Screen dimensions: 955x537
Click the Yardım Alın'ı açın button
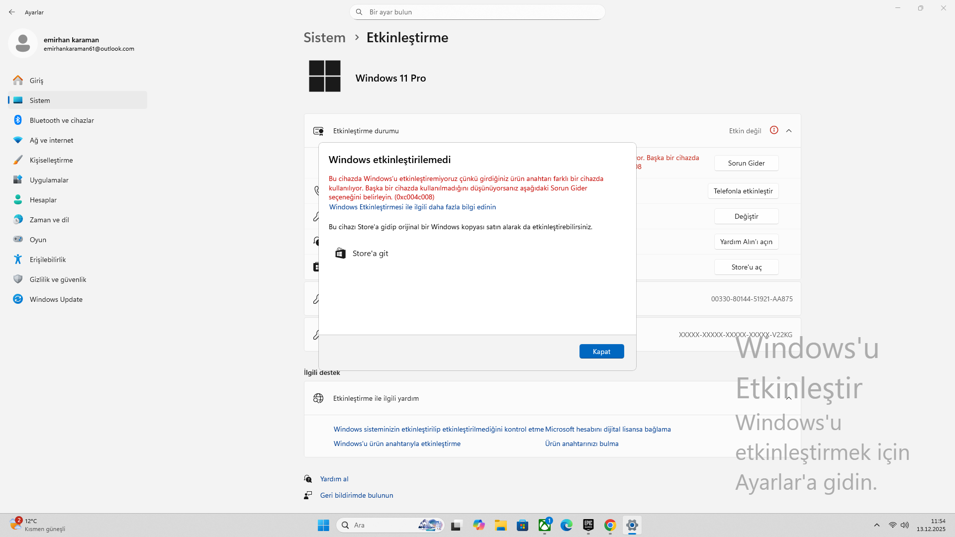tap(746, 242)
